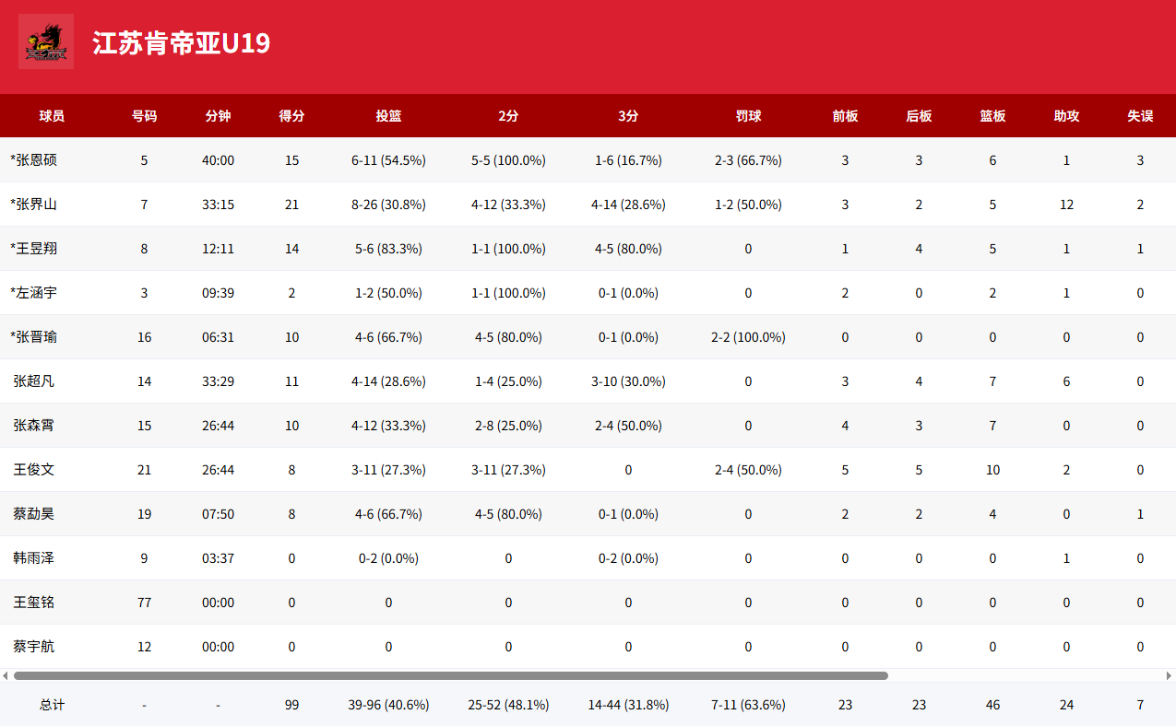Click the 失误 column header
Image resolution: width=1176 pixels, height=726 pixels.
coord(1140,116)
